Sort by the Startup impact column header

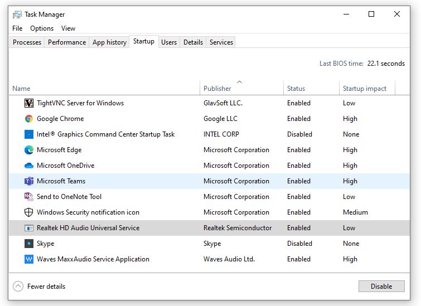pos(367,88)
